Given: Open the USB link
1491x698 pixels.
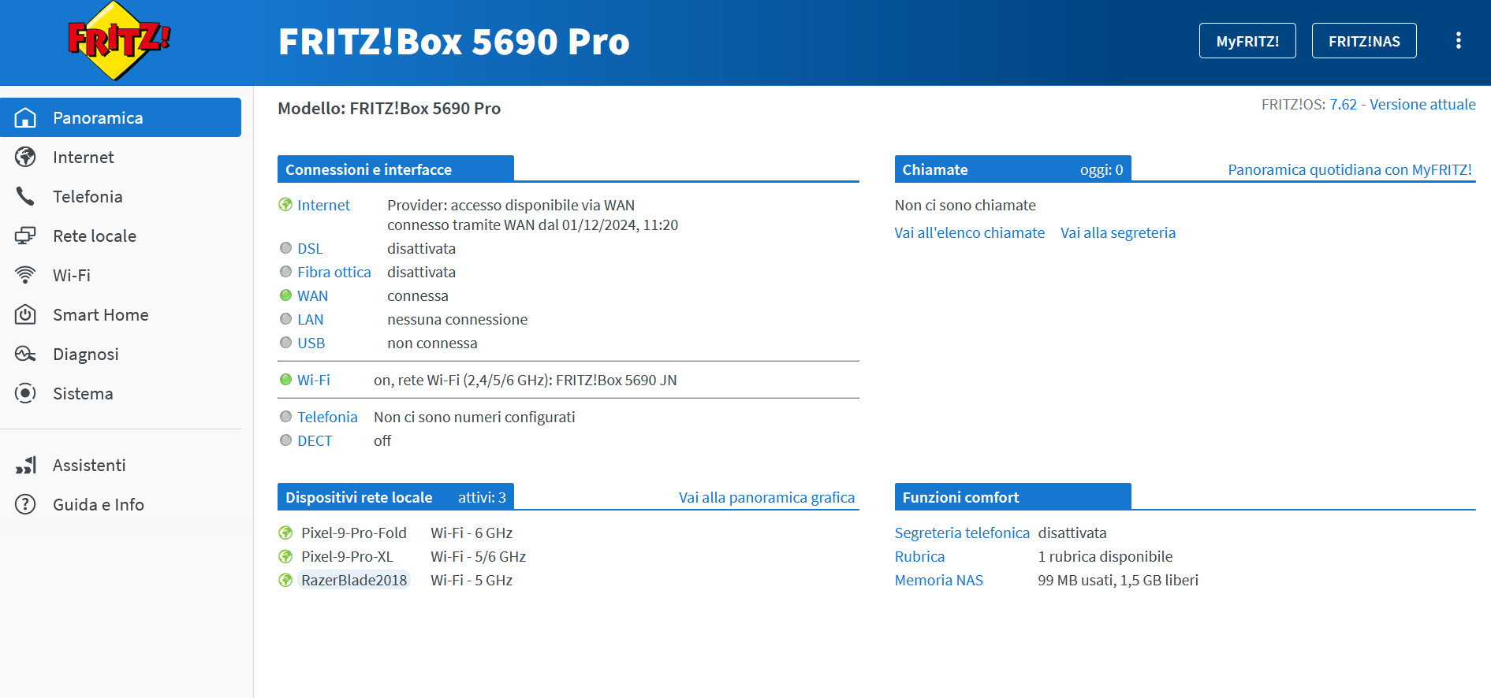Looking at the screenshot, I should (311, 343).
